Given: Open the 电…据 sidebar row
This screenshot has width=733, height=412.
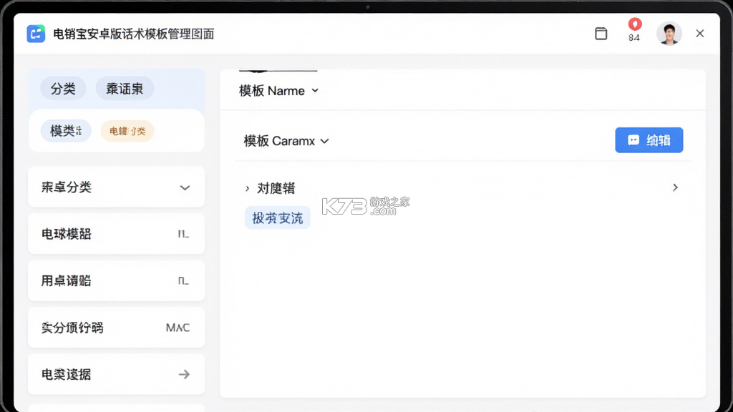Looking at the screenshot, I should coord(117,373).
